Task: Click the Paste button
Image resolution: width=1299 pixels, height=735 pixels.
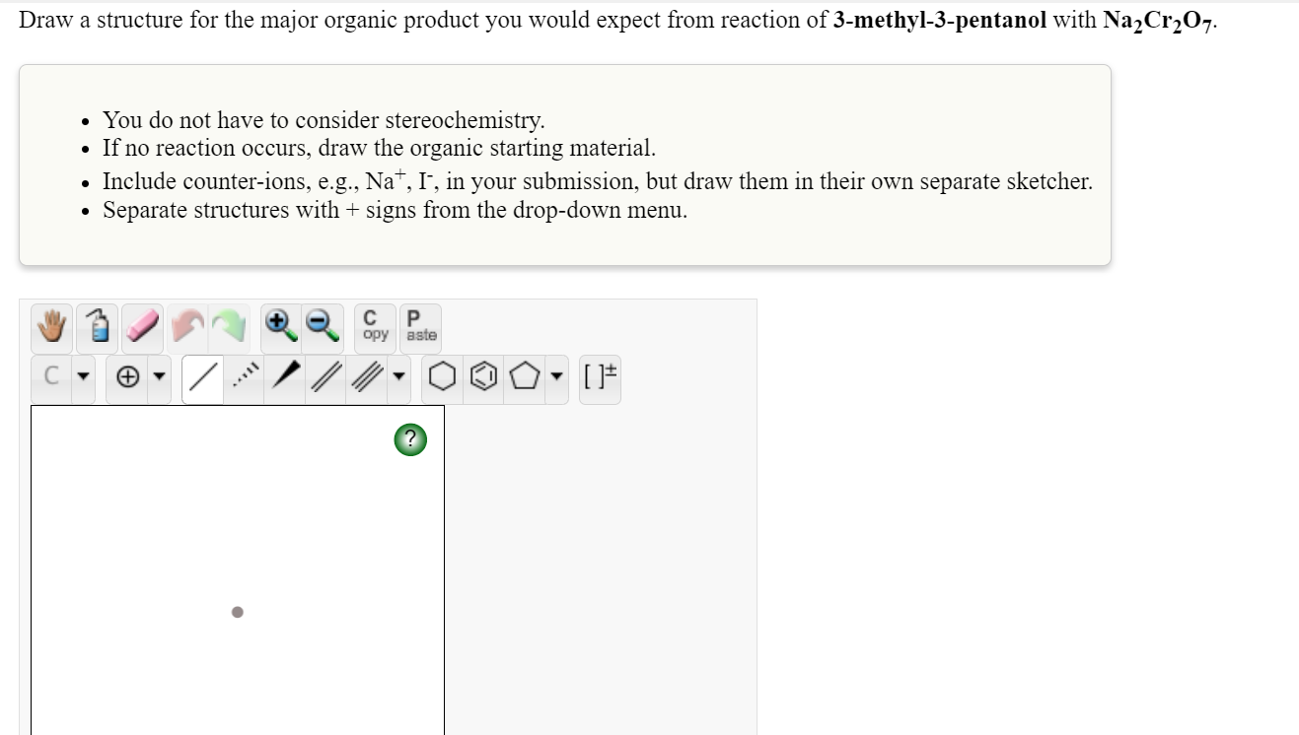Action: tap(420, 326)
